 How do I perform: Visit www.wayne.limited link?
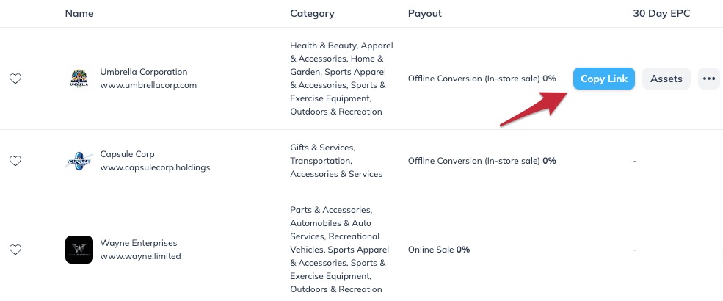click(140, 256)
